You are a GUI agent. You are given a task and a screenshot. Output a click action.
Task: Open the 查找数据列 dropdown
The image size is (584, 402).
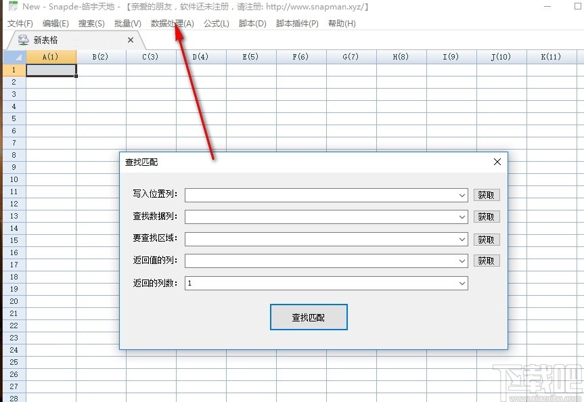click(462, 217)
